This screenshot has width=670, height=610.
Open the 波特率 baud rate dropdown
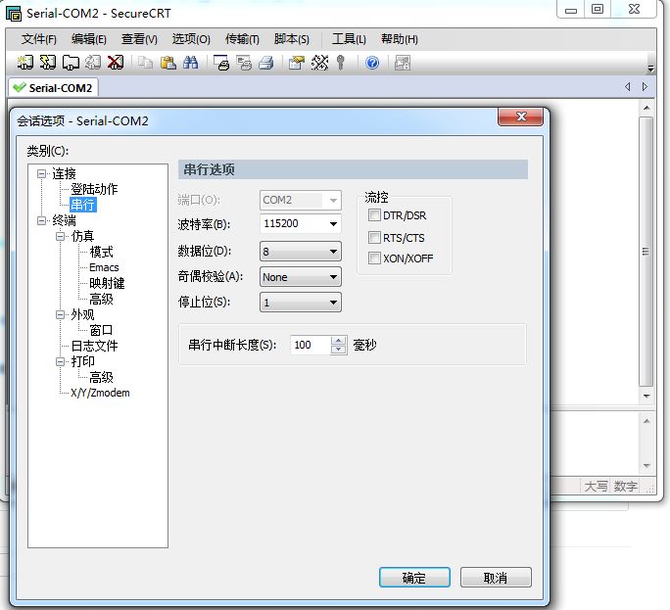(x=333, y=224)
